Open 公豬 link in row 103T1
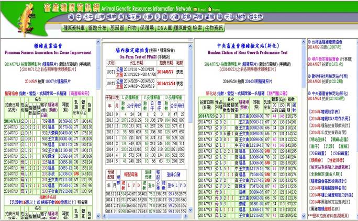358x221 pixels. pyautogui.click(x=120, y=69)
